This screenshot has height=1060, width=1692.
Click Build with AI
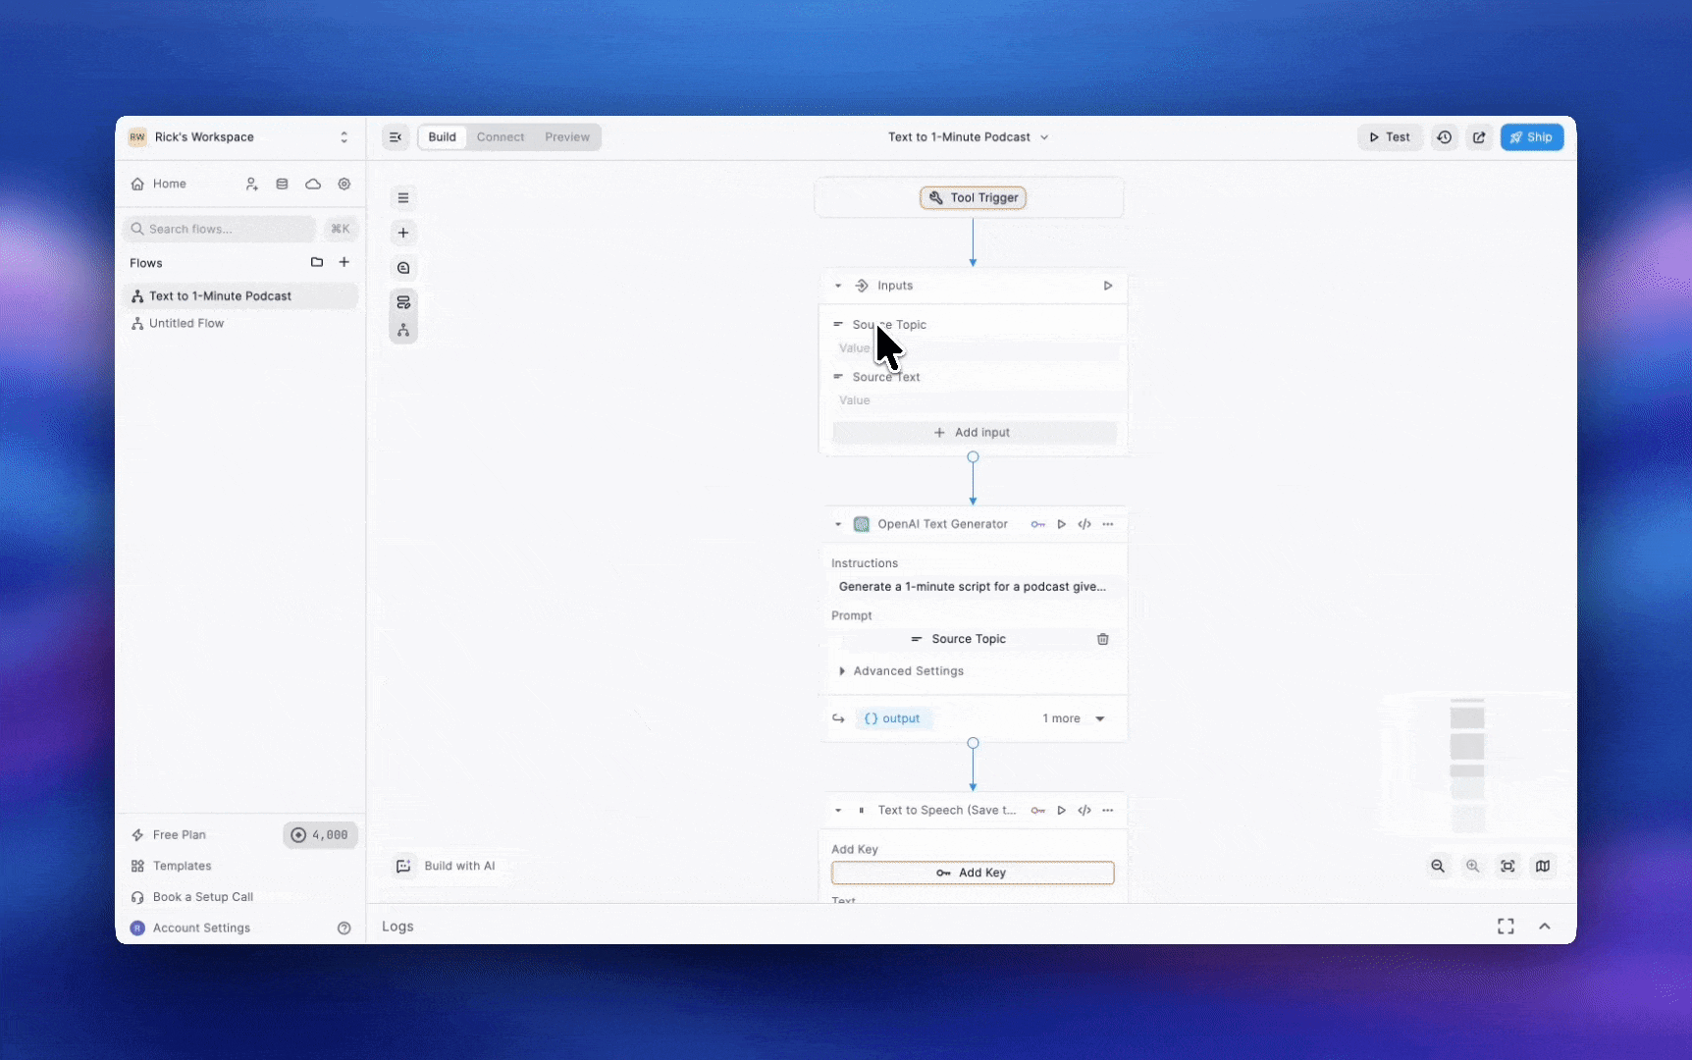pos(447,866)
